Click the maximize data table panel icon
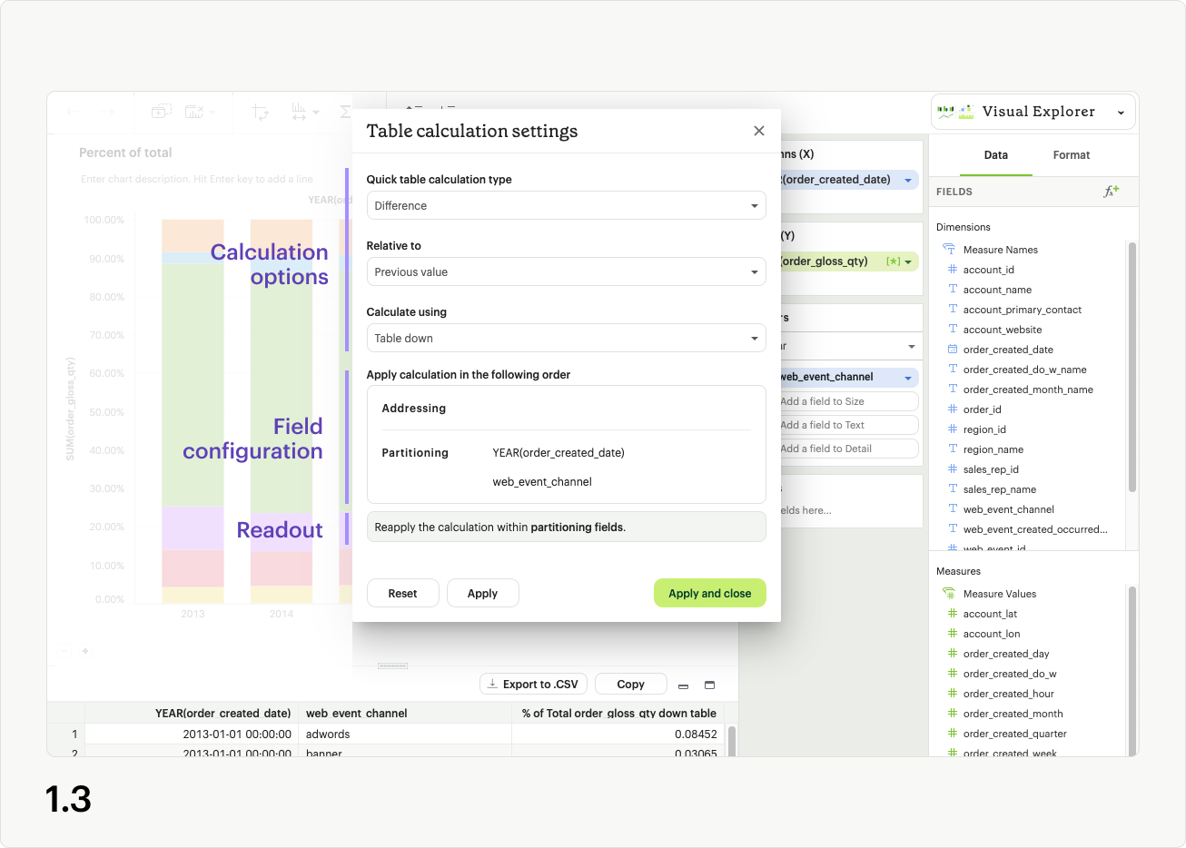Image resolution: width=1186 pixels, height=848 pixels. click(x=710, y=685)
